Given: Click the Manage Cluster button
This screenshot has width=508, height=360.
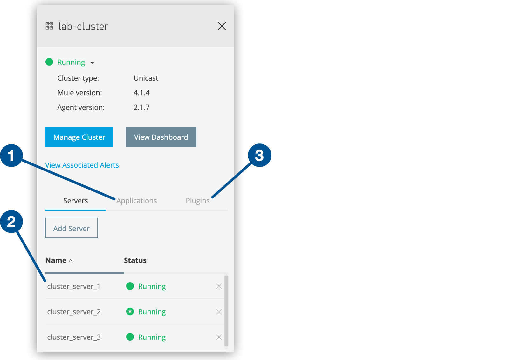Looking at the screenshot, I should 79,137.
